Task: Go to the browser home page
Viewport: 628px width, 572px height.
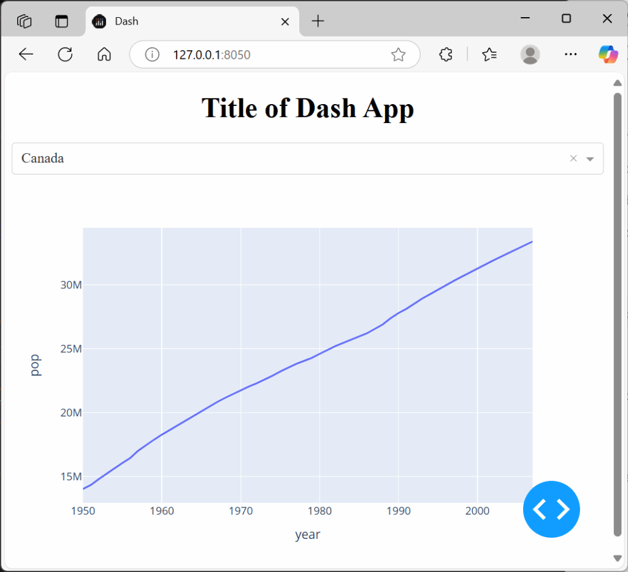Action: (104, 55)
